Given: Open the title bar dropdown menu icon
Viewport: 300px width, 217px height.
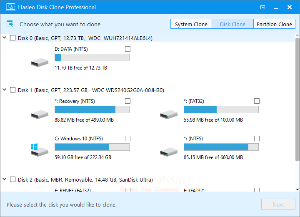Looking at the screenshot, I should click(x=262, y=7).
